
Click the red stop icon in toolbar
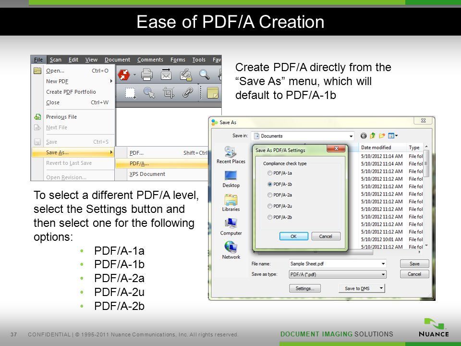click(123, 75)
